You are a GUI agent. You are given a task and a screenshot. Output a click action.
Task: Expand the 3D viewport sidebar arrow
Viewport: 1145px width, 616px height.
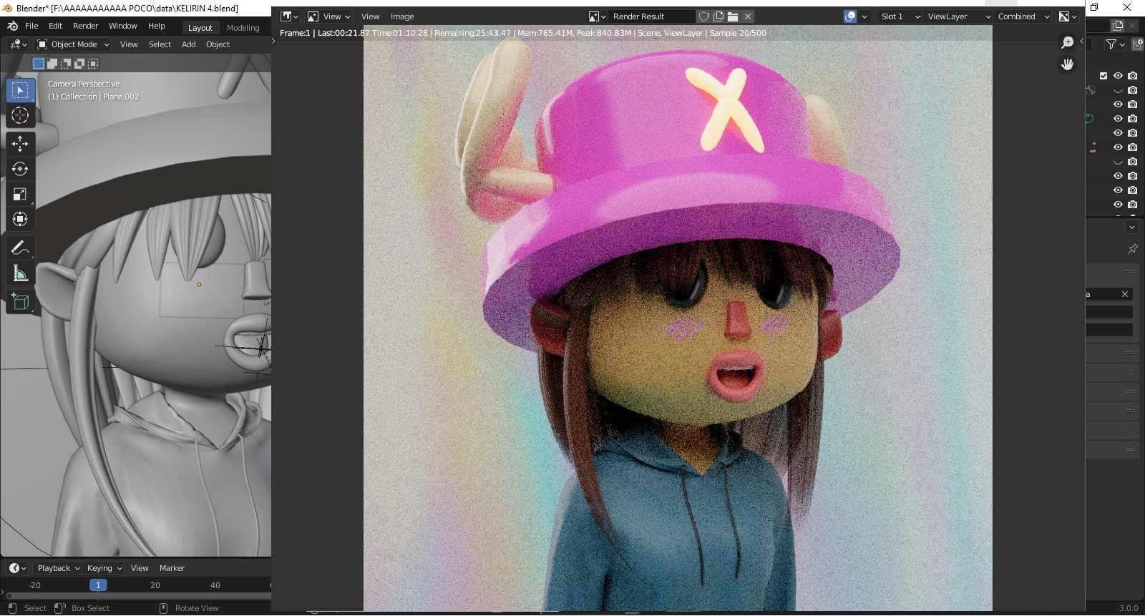(x=273, y=41)
